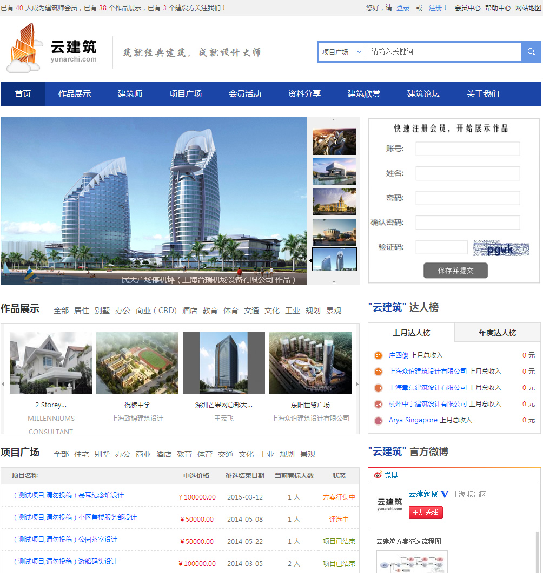Filter 作品展示 by 商业 (CBD)
The image size is (543, 573).
tap(156, 311)
